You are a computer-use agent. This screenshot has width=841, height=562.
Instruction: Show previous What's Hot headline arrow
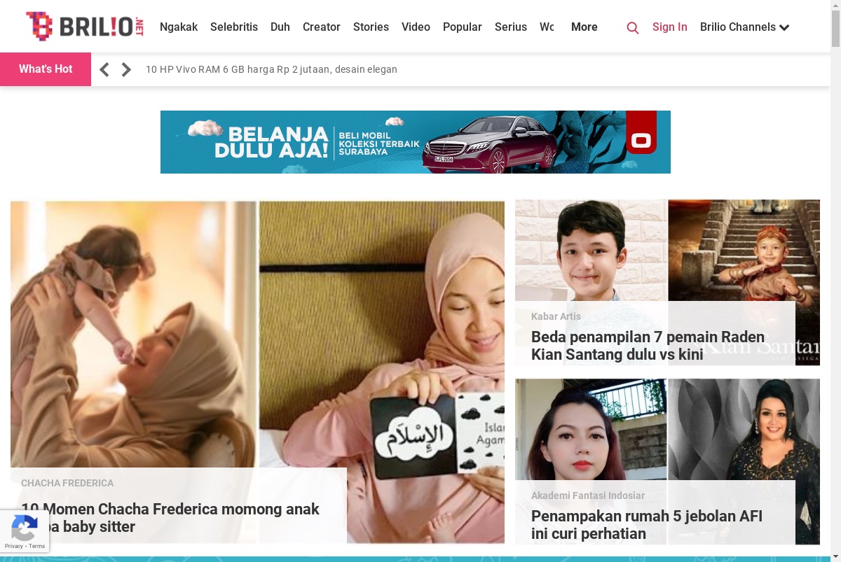(x=104, y=69)
